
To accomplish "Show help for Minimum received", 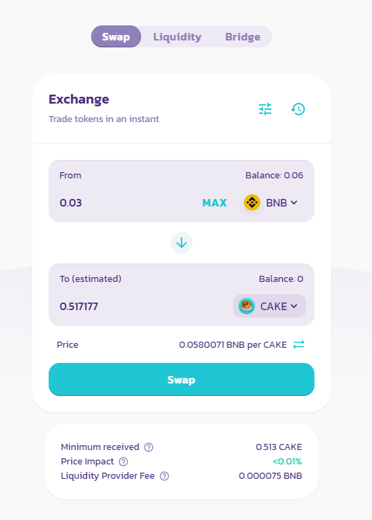I will pyautogui.click(x=149, y=447).
